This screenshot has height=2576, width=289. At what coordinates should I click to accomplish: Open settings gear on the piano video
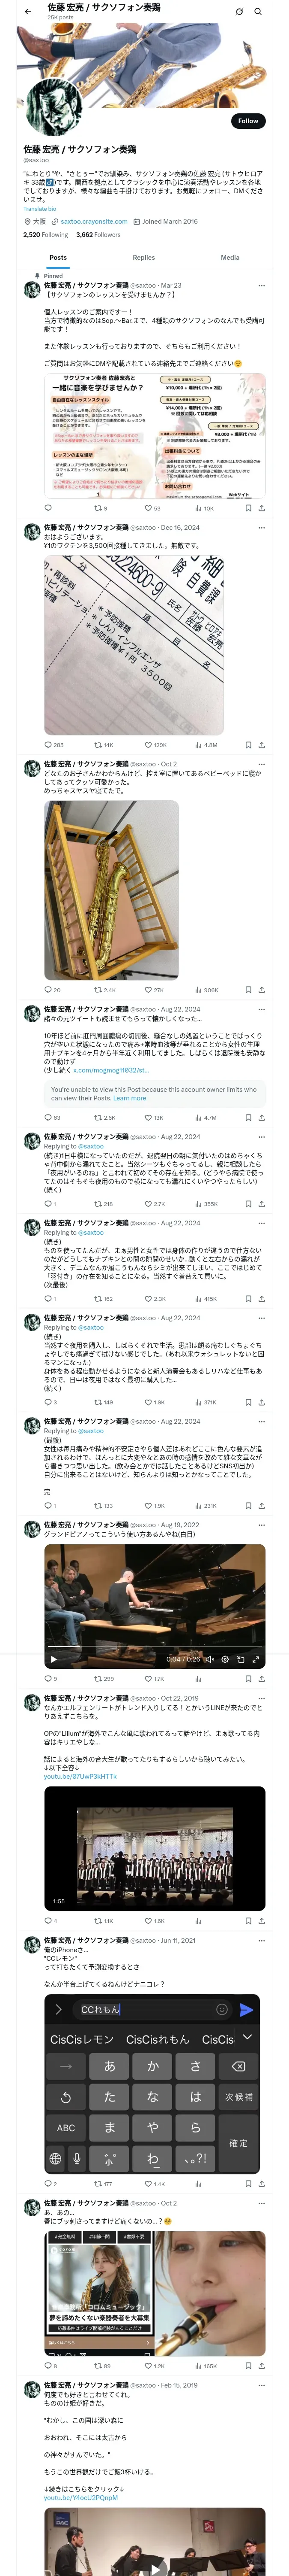[x=224, y=1659]
